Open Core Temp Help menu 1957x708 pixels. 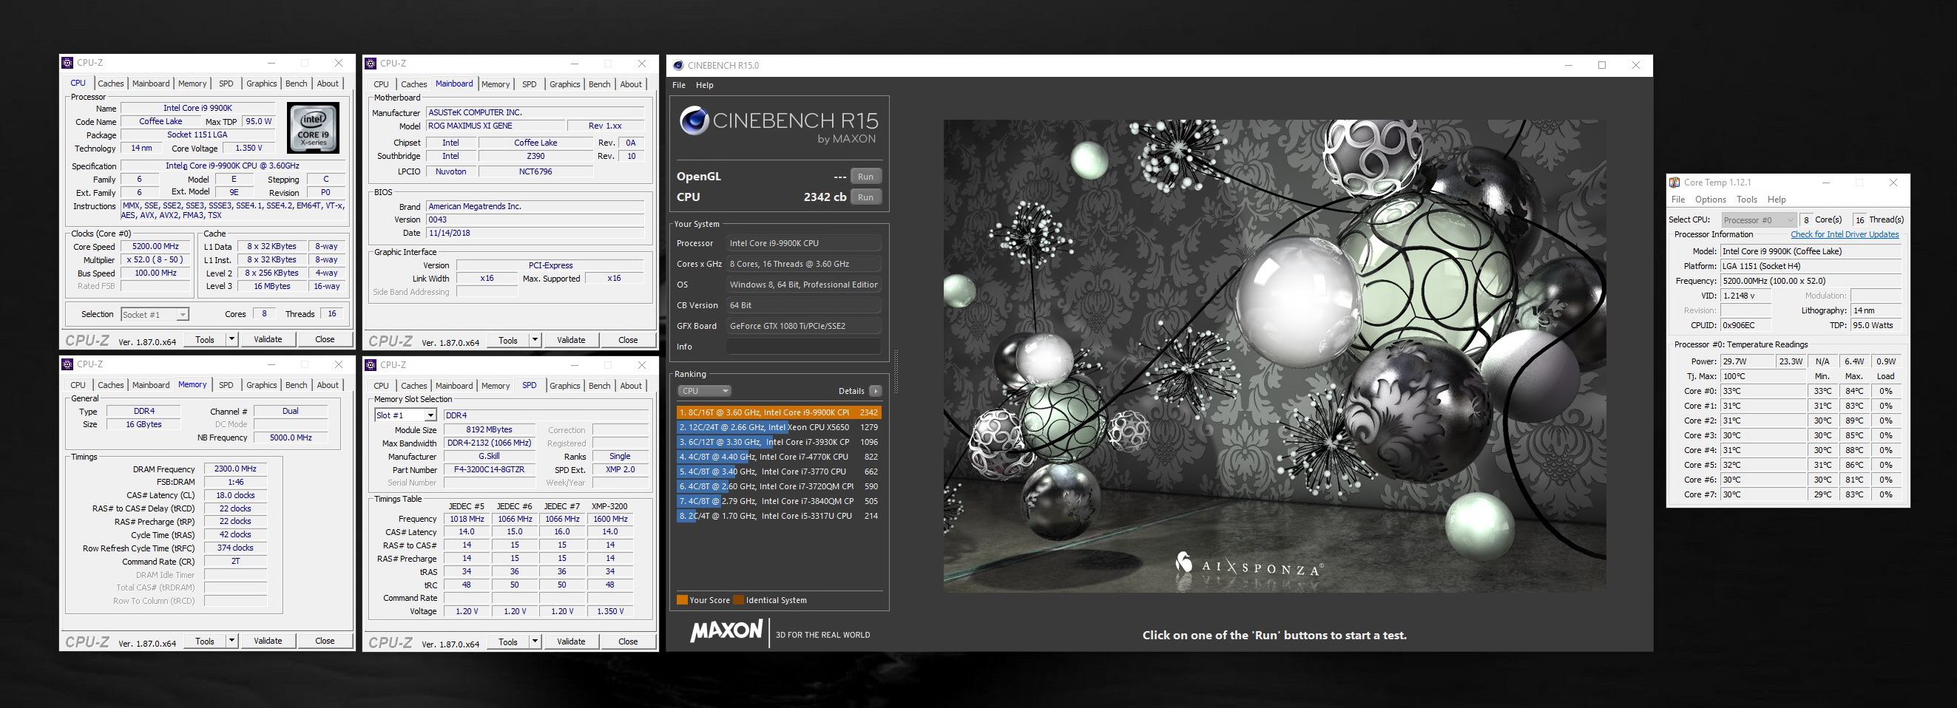1777,200
